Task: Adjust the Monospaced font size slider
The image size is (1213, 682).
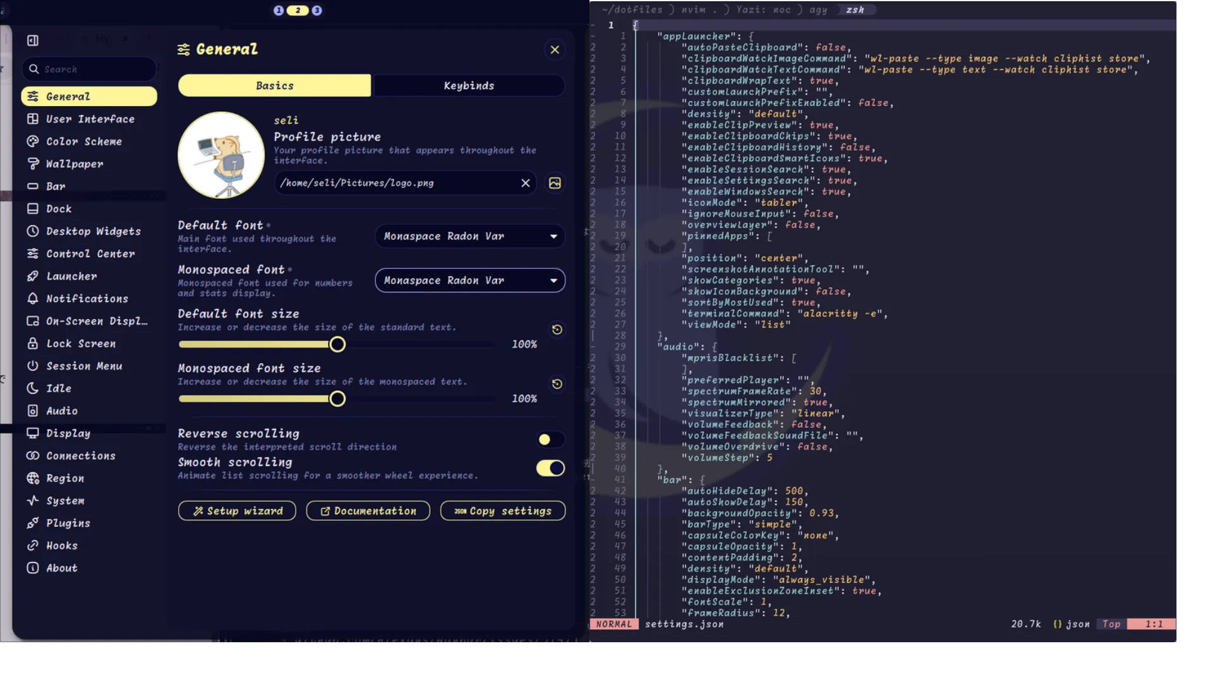Action: coord(337,398)
